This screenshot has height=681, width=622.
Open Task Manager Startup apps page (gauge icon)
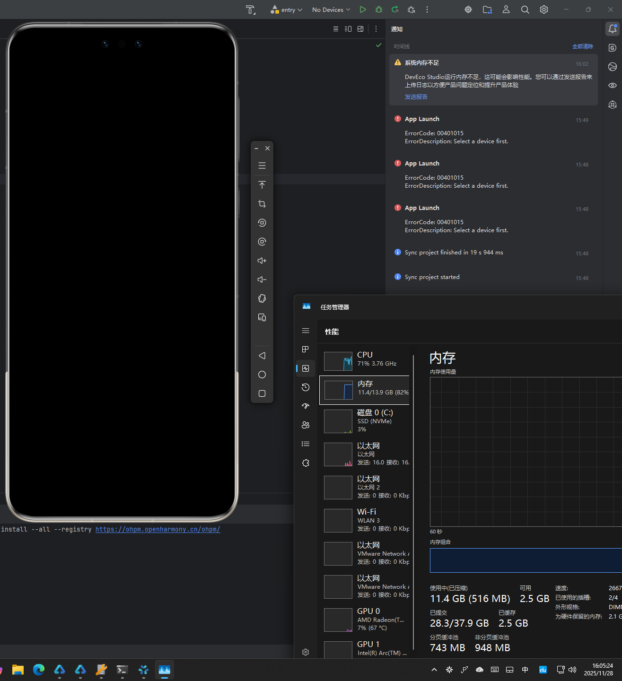[x=306, y=406]
